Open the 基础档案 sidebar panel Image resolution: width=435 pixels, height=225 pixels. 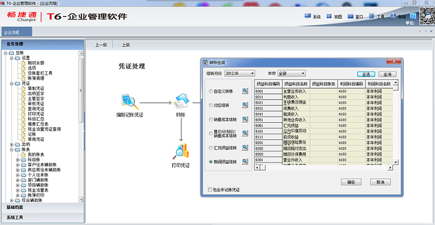click(42, 207)
